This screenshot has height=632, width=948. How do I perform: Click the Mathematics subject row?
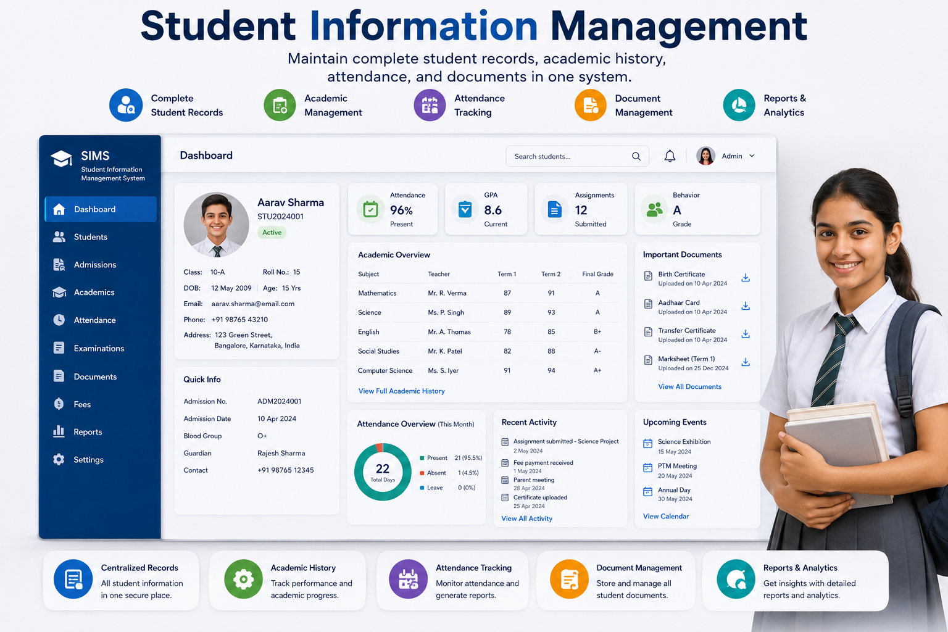coord(487,293)
